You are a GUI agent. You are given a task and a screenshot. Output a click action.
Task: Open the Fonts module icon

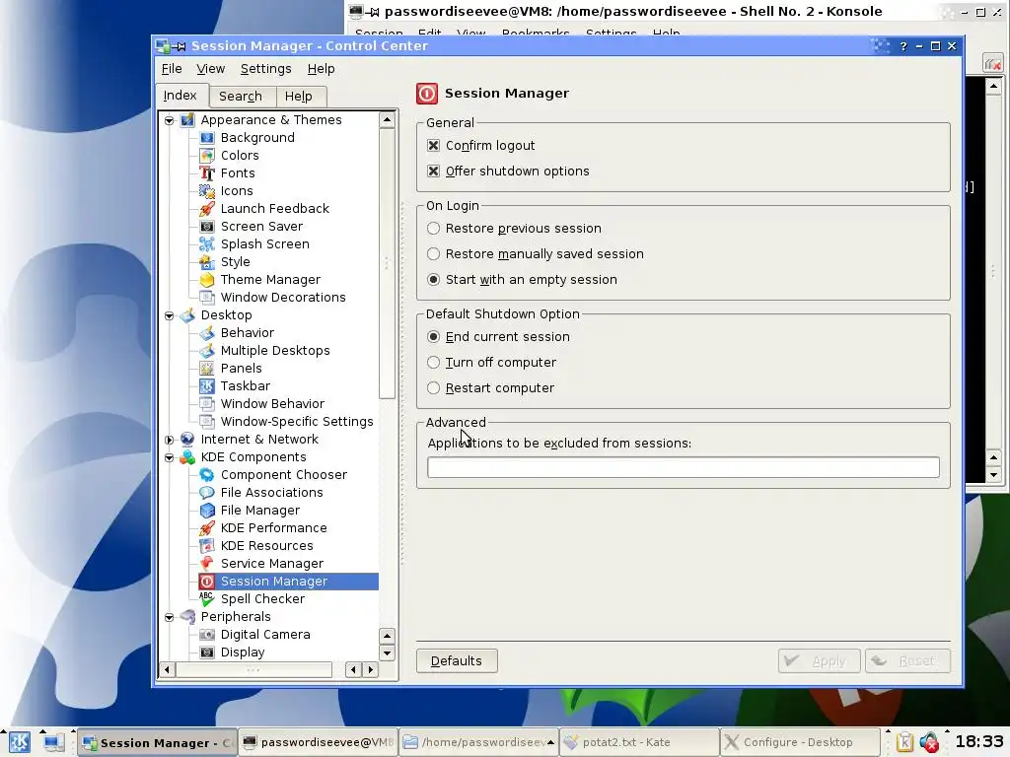207,173
